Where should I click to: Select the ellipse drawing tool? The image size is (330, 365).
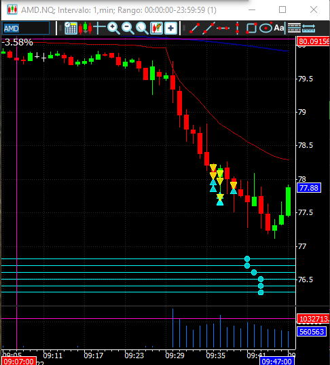click(x=265, y=28)
